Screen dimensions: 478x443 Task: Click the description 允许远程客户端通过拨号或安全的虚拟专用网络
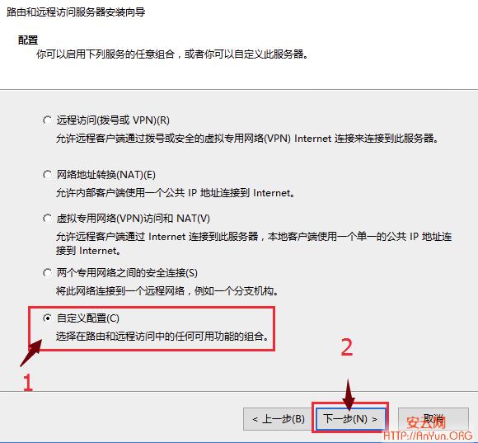(247, 139)
